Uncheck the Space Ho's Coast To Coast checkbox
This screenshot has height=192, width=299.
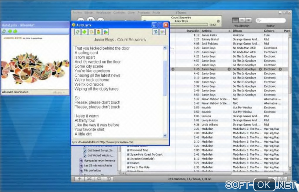(x=128, y=155)
